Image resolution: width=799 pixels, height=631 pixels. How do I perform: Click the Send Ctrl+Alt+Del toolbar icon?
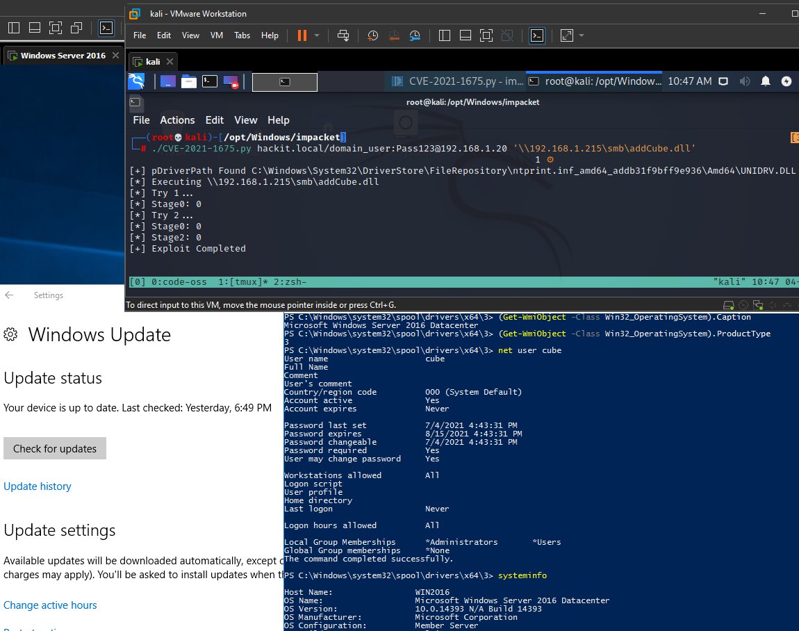click(343, 35)
